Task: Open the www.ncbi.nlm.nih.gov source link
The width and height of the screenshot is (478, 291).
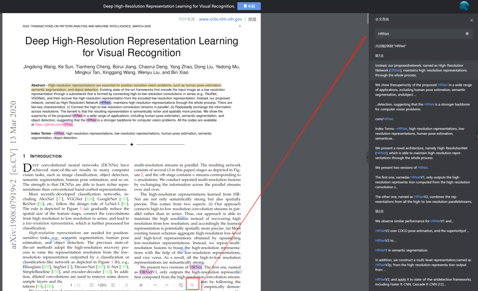Action: pos(220,19)
